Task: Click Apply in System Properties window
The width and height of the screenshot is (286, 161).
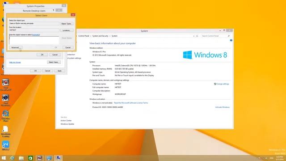Action: click(x=59, y=71)
